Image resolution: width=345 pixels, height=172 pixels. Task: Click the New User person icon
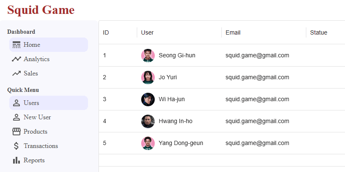pyautogui.click(x=16, y=117)
